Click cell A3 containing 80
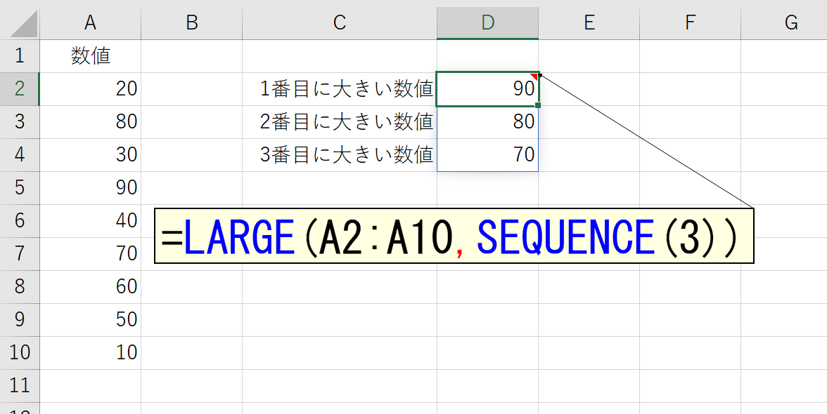827x414 pixels. click(90, 122)
